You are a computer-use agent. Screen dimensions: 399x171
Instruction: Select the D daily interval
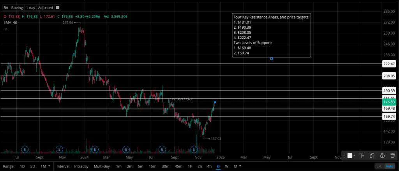218,166
